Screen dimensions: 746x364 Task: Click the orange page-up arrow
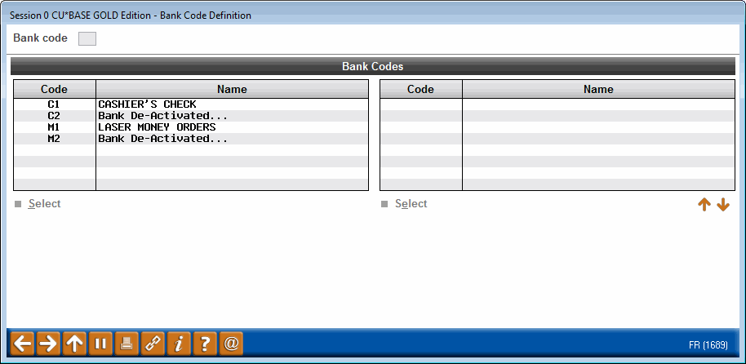[704, 205]
